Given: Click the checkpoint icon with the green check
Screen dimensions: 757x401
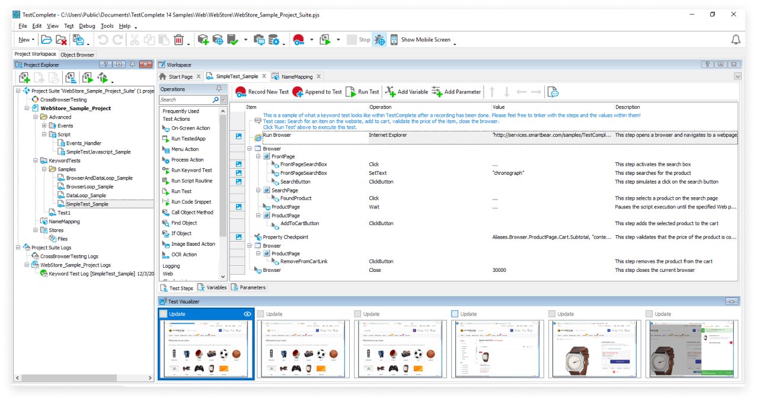Looking at the screenshot, I should tap(233, 40).
